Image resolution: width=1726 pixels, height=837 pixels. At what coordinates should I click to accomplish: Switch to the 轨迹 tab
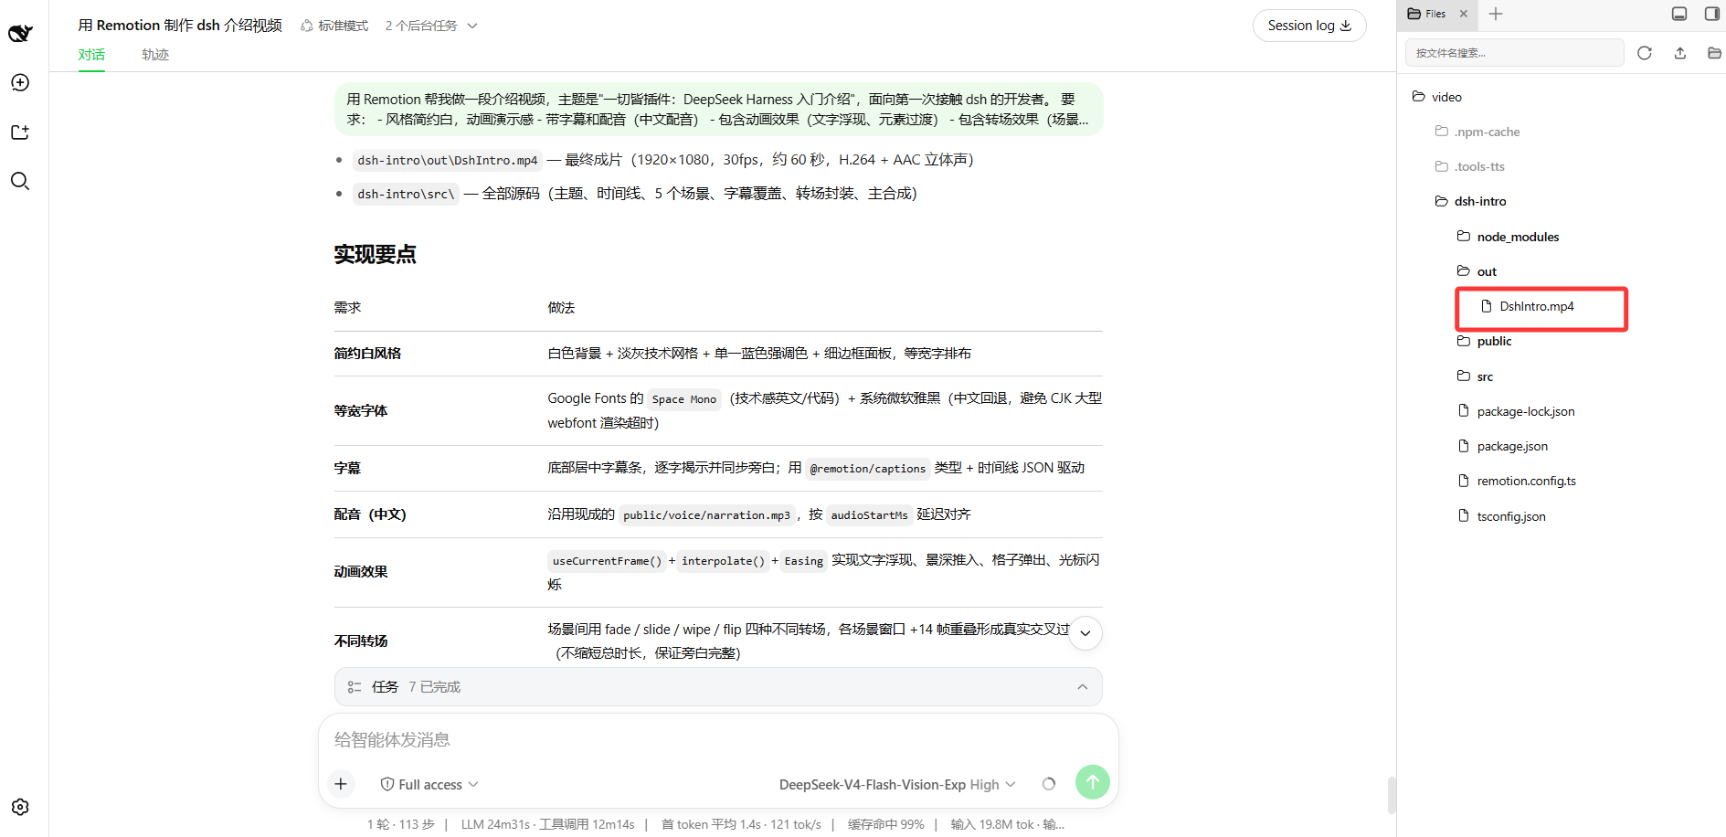click(x=155, y=55)
